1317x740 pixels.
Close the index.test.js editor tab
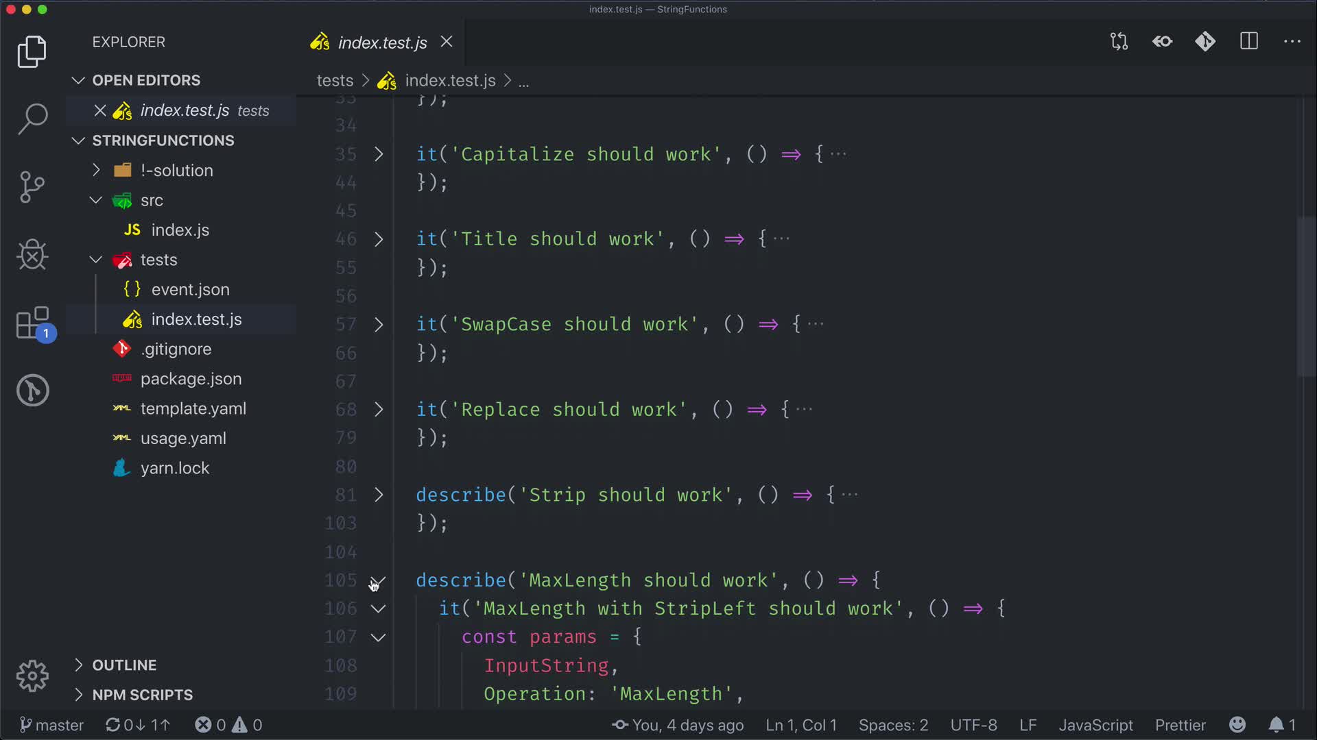(447, 42)
